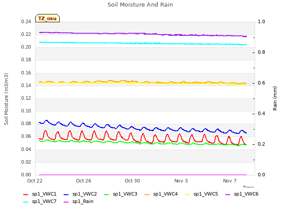Click the 0.18 left axis value

(26, 60)
